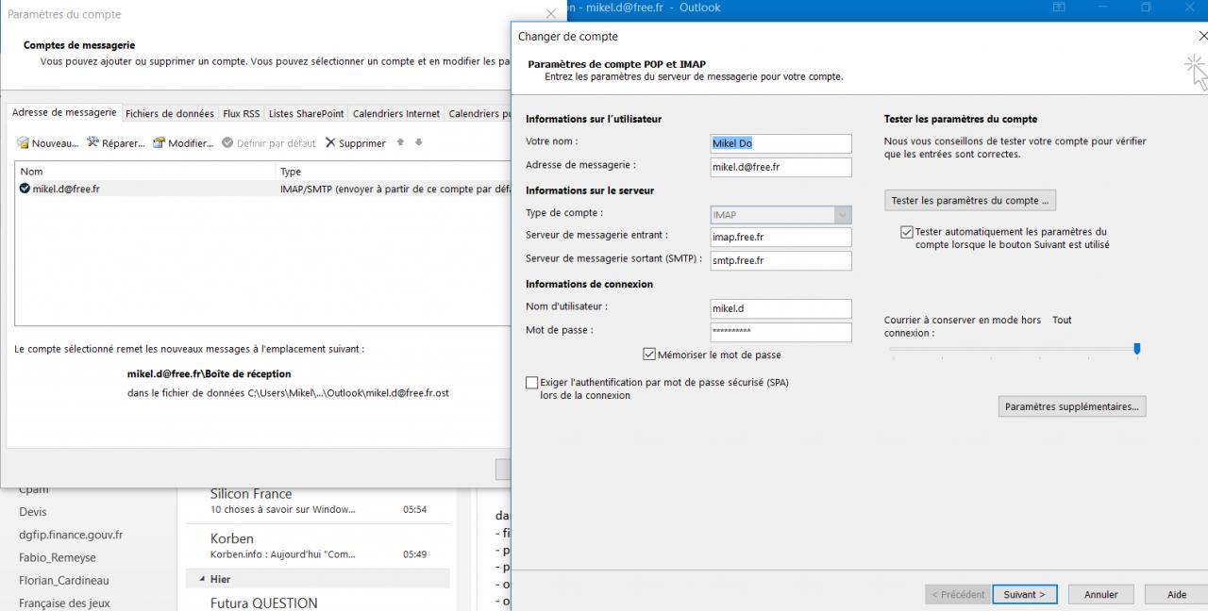Click the Annuler button
Viewport: 1208px width, 611px height.
pyautogui.click(x=1101, y=595)
